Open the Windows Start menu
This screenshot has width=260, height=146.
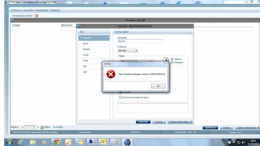pyautogui.click(x=9, y=142)
